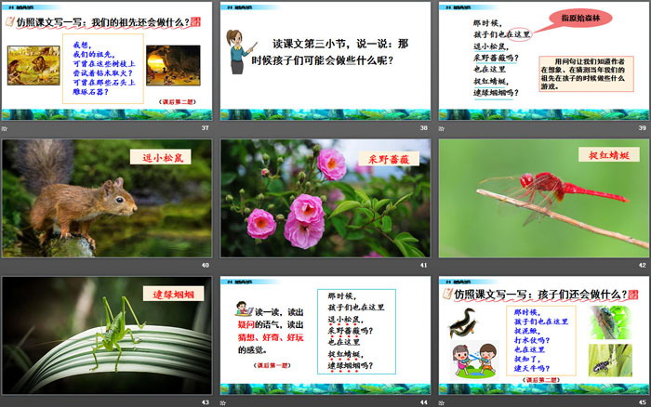Click slide number 43 label

pos(206,402)
